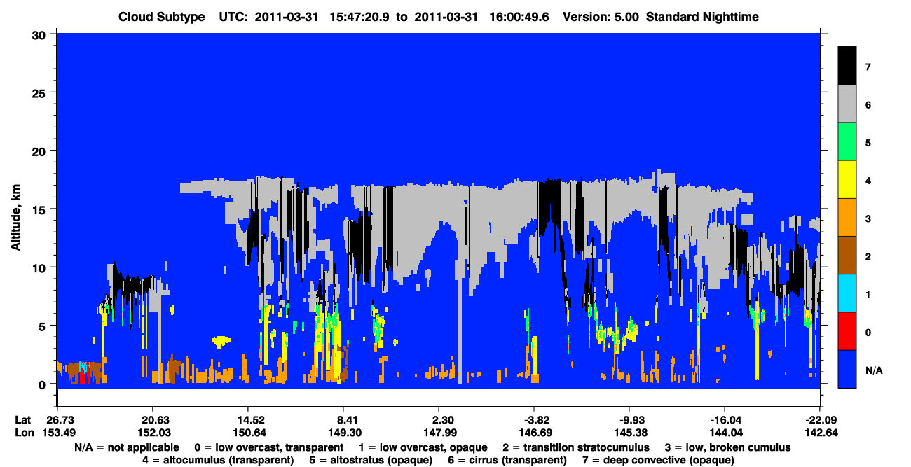
Task: Click legend text '6 = cirrus (transparent)'
Action: (506, 460)
